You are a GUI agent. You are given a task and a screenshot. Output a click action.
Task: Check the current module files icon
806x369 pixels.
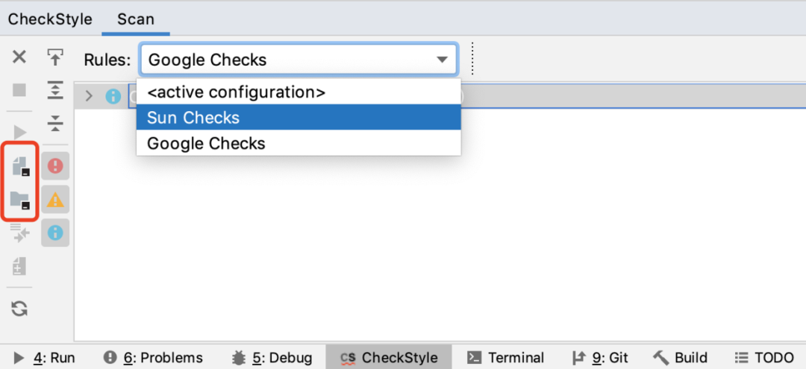click(19, 165)
